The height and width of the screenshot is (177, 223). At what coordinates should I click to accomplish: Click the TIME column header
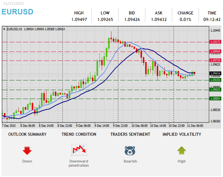pyautogui.click(x=212, y=13)
